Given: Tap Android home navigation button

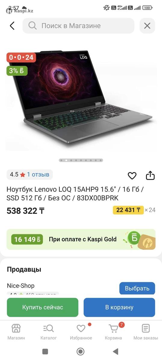Looking at the screenshot, I should coord(80,351).
